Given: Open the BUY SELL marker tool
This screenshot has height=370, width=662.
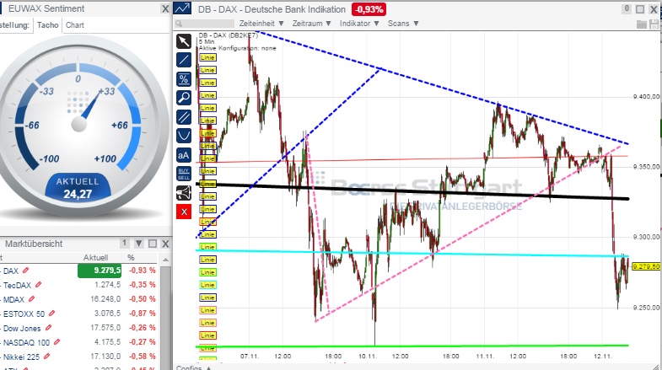Looking at the screenshot, I should 184,174.
